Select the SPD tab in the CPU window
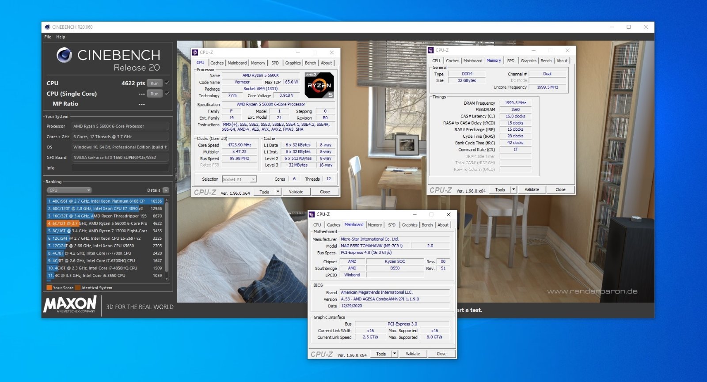The width and height of the screenshot is (707, 382). pos(275,63)
